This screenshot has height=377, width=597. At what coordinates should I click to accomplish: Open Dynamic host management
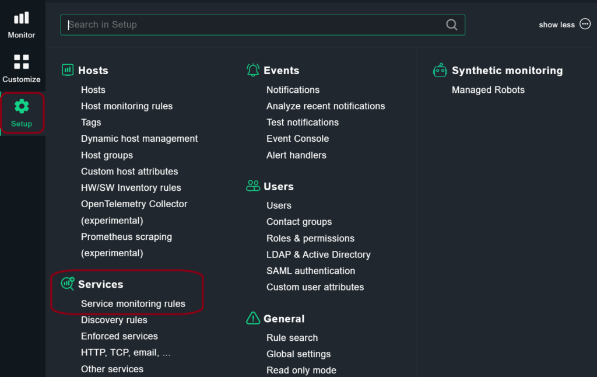tap(139, 138)
